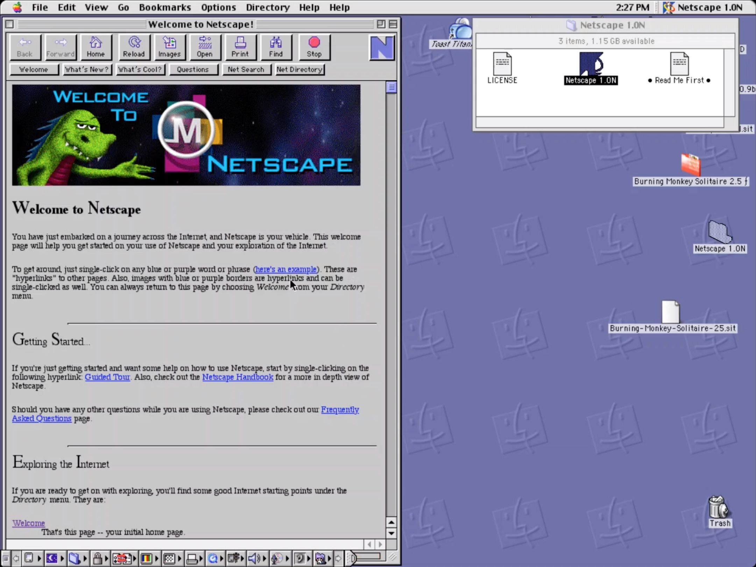Open the What's New? toolbar tab
756x567 pixels.
point(86,70)
